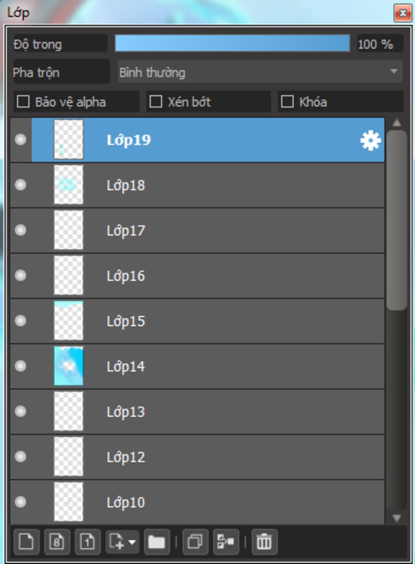Click the Lớp15 layer thumbnail
415x564 pixels.
[68, 321]
